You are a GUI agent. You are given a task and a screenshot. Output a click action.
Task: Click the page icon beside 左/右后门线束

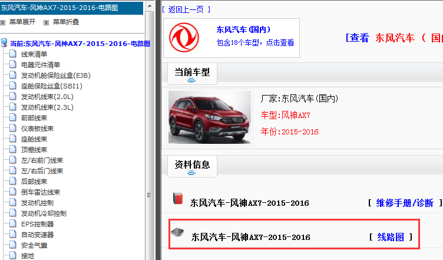(x=13, y=170)
